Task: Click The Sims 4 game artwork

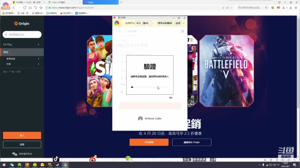Action: click(x=100, y=71)
